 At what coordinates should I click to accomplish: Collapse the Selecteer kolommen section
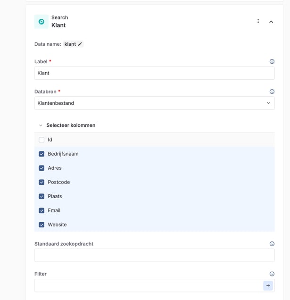coord(41,125)
